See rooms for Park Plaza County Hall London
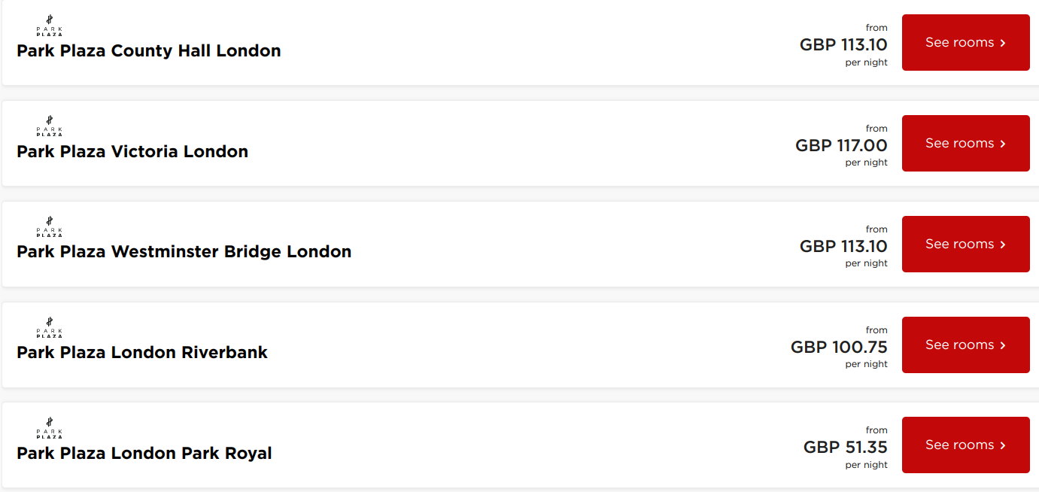Viewport: 1039px width, 492px height. (965, 43)
